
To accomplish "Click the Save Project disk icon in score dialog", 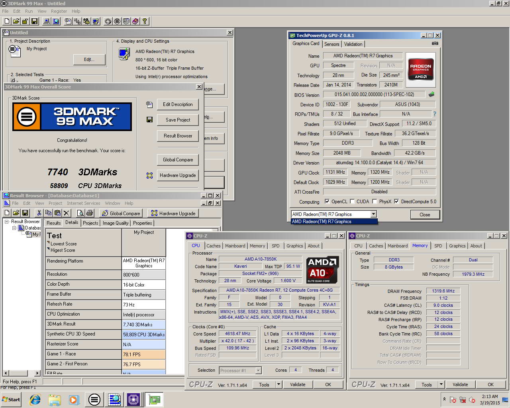I will click(149, 120).
